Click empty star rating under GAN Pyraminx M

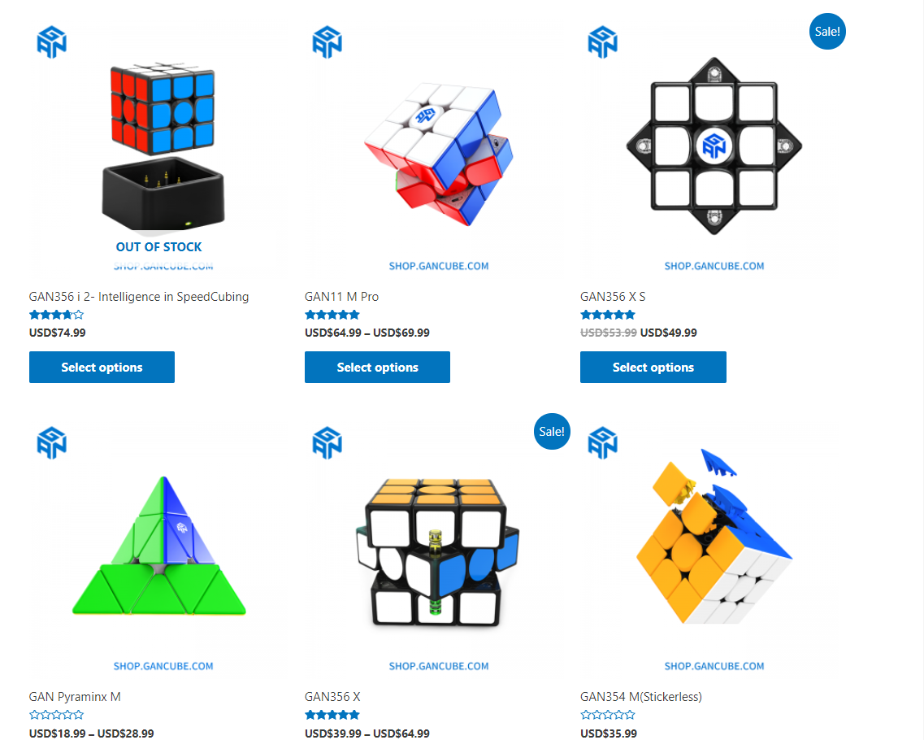point(57,715)
